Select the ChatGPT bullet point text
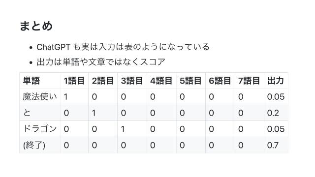The width and height of the screenshot is (315, 177). tap(123, 47)
